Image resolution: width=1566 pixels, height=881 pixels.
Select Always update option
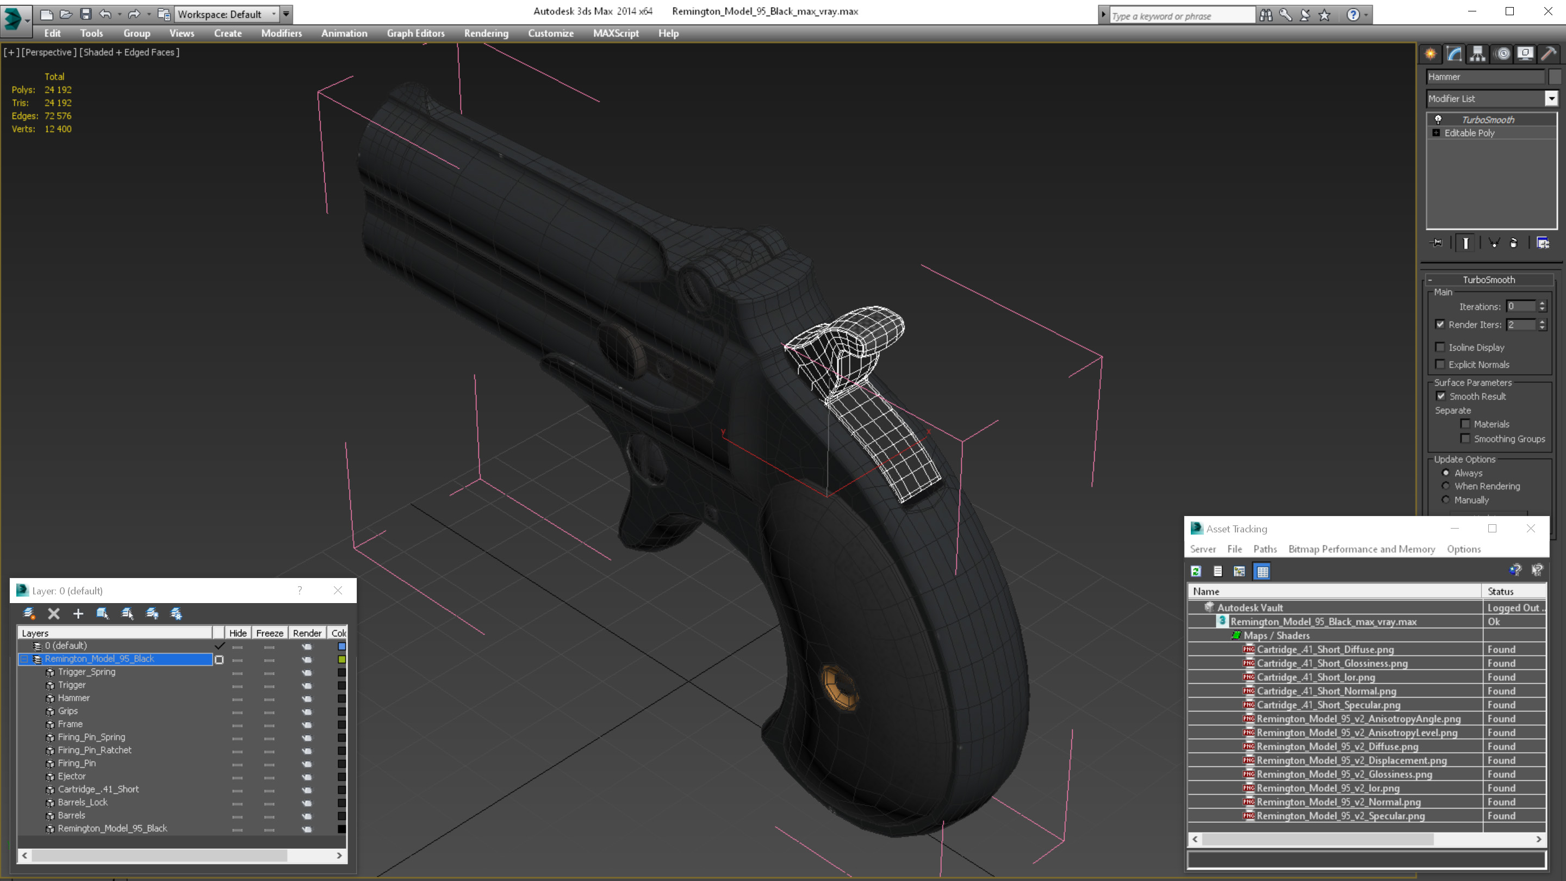[x=1446, y=473]
